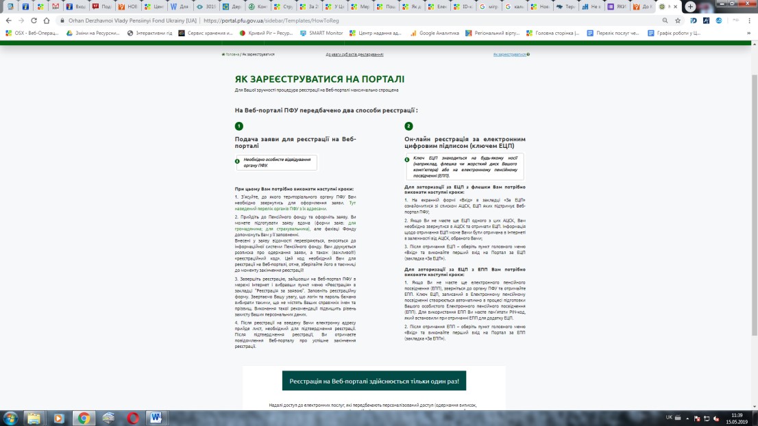Viewport: 758px width, 426px height.
Task: Click 'Головна' breadcrumb link
Action: tap(232, 55)
